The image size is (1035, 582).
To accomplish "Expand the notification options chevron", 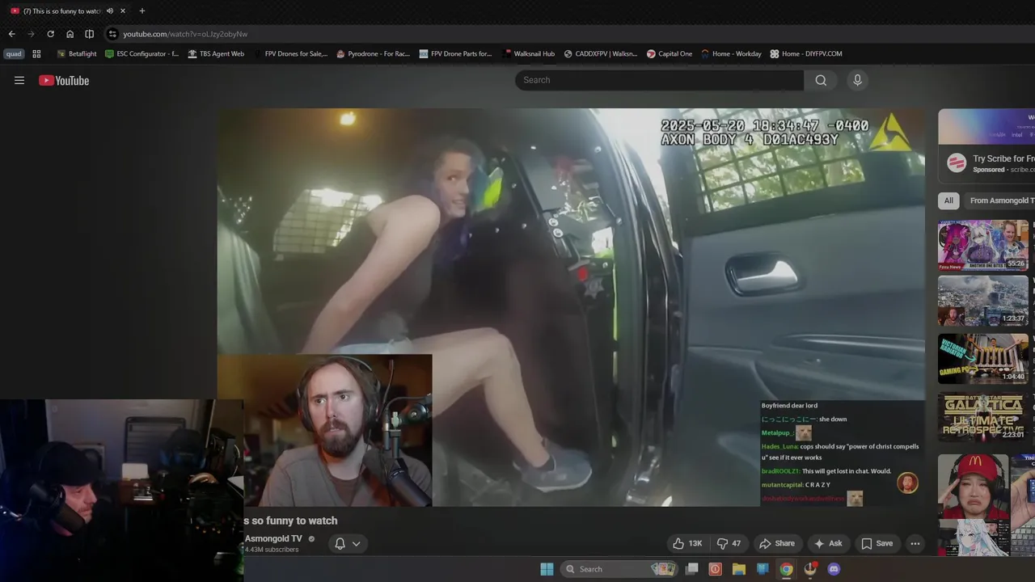I will coord(356,543).
